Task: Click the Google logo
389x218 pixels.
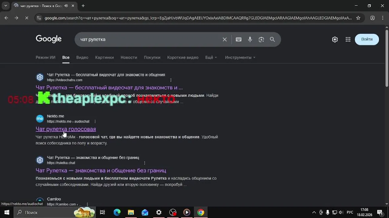Action: (x=48, y=39)
